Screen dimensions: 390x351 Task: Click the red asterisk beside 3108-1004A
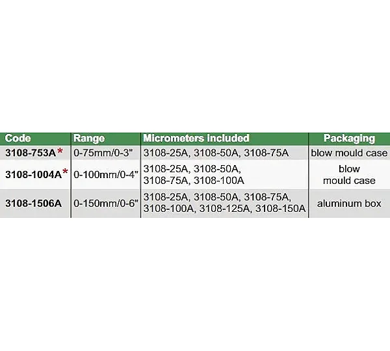[66, 172]
